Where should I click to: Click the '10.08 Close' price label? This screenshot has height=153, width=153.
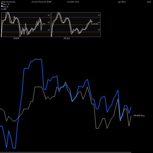click(x=139, y=116)
